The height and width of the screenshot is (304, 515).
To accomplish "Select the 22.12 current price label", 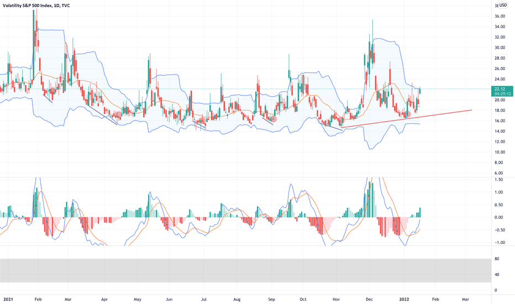I will [500, 89].
